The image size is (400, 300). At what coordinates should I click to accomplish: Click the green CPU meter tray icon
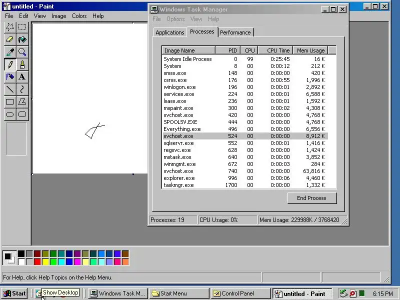coord(361,293)
